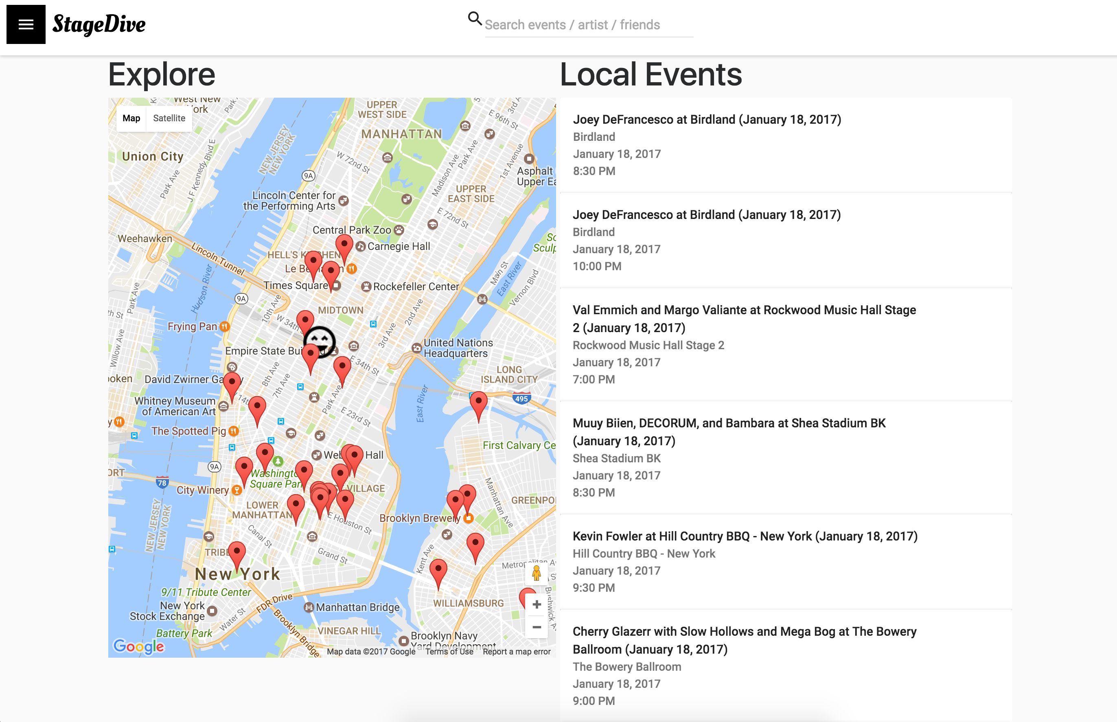The image size is (1117, 722).
Task: Click the search magnifier icon
Action: point(474,19)
